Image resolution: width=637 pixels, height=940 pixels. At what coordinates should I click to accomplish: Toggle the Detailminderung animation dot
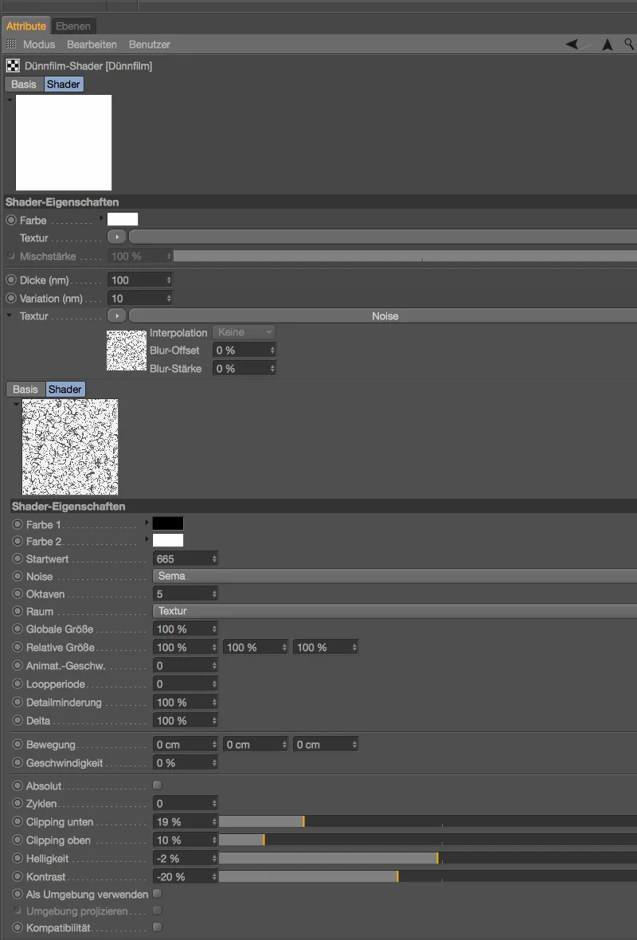point(18,702)
